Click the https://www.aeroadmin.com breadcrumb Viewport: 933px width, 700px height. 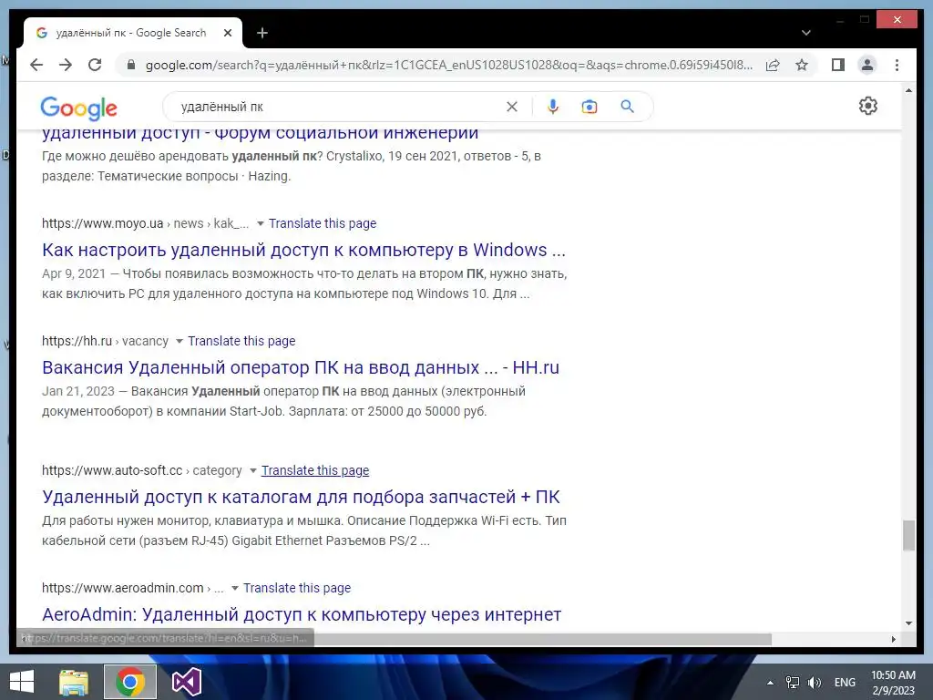pos(123,588)
